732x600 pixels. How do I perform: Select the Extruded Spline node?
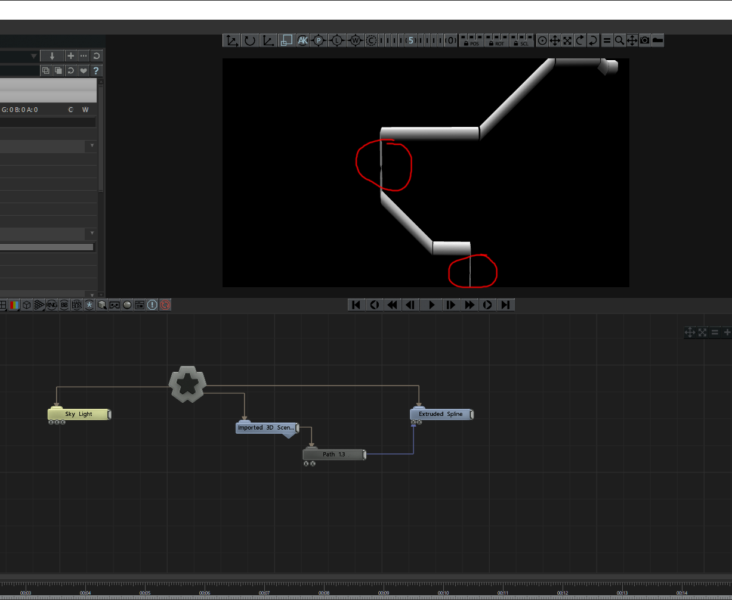tap(441, 414)
